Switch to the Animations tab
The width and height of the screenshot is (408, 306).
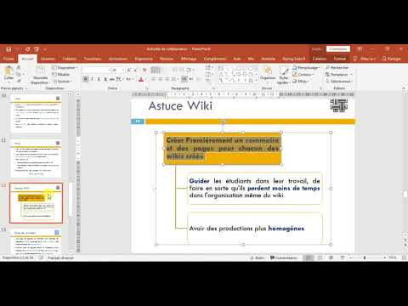pyautogui.click(x=118, y=59)
